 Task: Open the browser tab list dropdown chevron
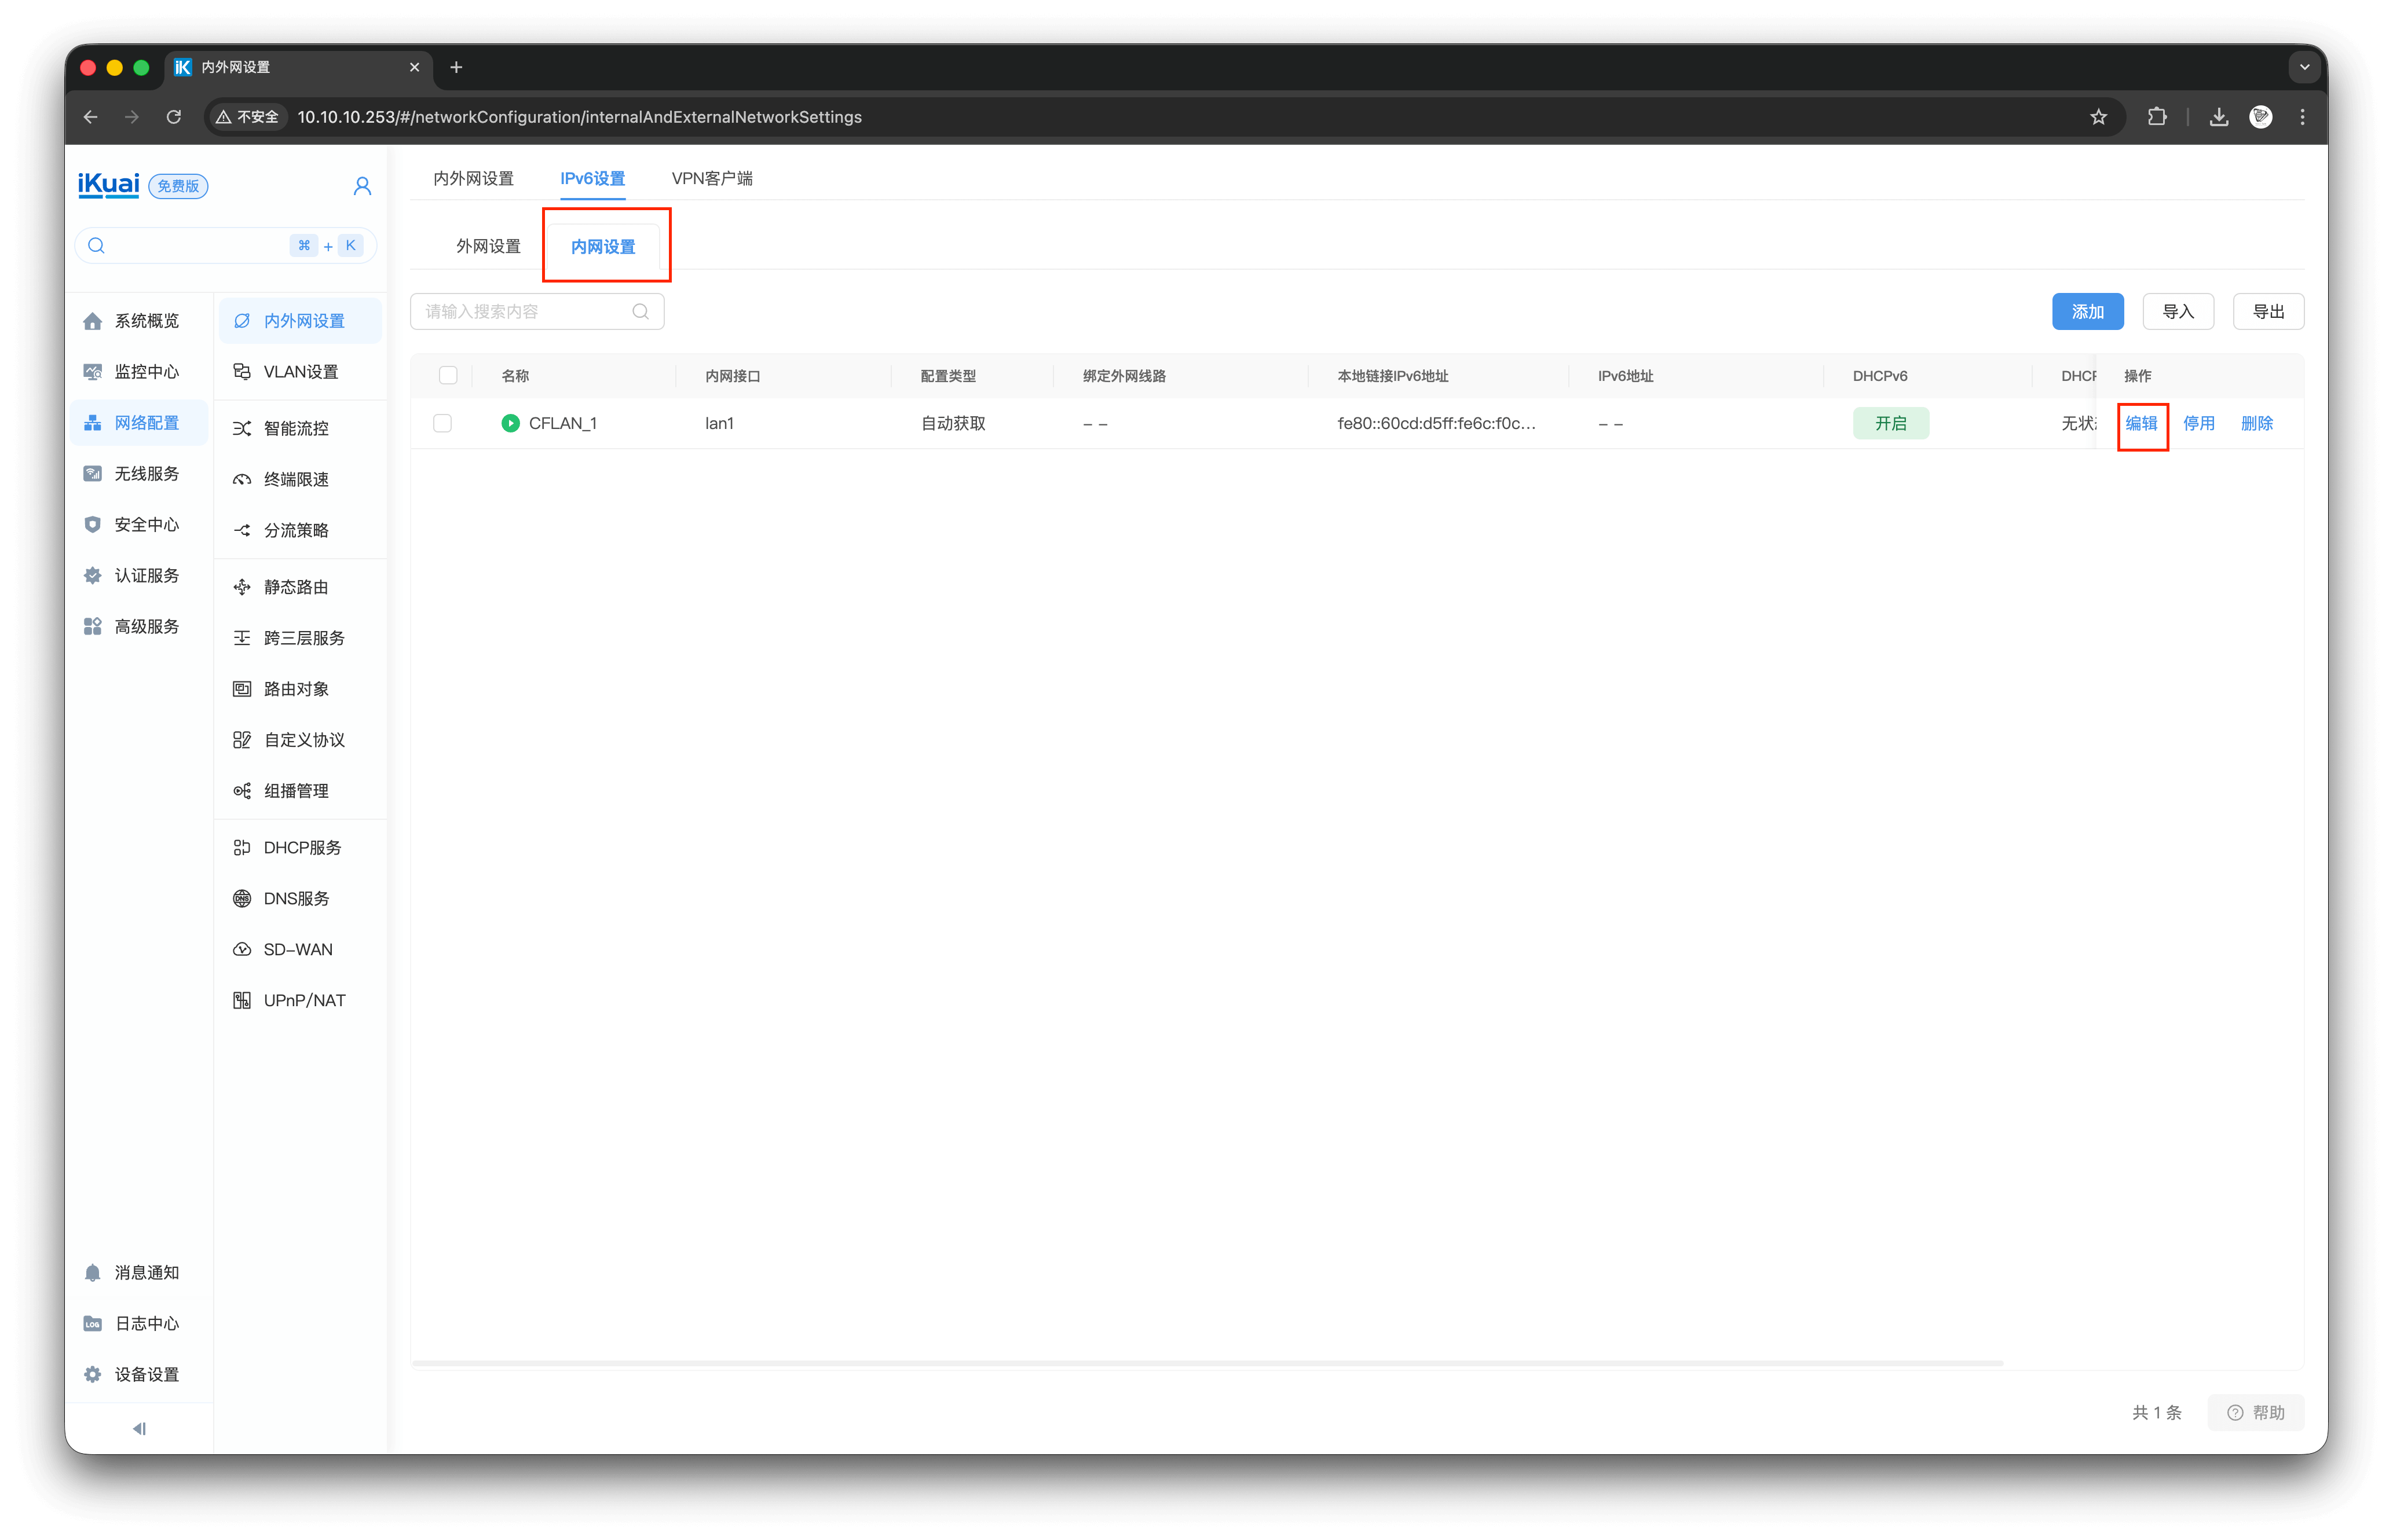[x=2304, y=67]
